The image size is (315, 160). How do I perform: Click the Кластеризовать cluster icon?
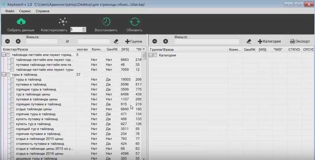[x=63, y=22]
